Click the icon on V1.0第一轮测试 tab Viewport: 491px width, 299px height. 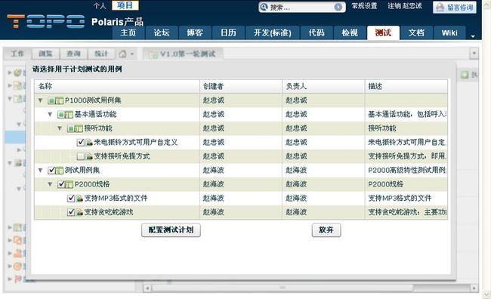154,55
